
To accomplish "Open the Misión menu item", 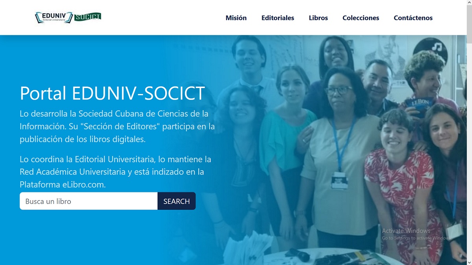I will tap(236, 18).
